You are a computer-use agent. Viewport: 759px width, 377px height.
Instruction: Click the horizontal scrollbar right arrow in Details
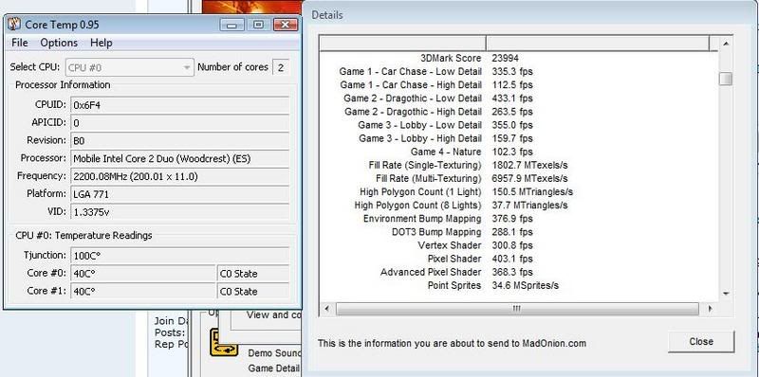[x=710, y=309]
